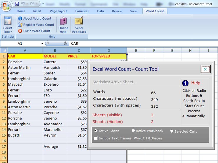Image resolution: width=218 pixels, height=163 pixels.
Task: Switch to the Home tab
Action: tap(21, 11)
